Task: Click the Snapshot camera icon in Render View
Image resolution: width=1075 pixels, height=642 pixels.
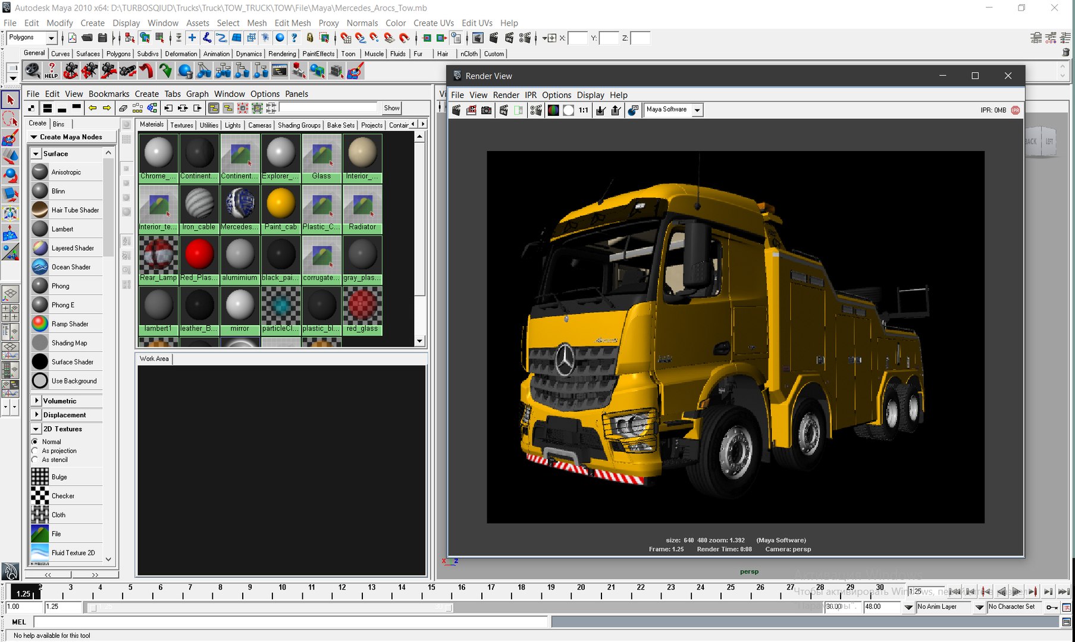Action: [487, 110]
